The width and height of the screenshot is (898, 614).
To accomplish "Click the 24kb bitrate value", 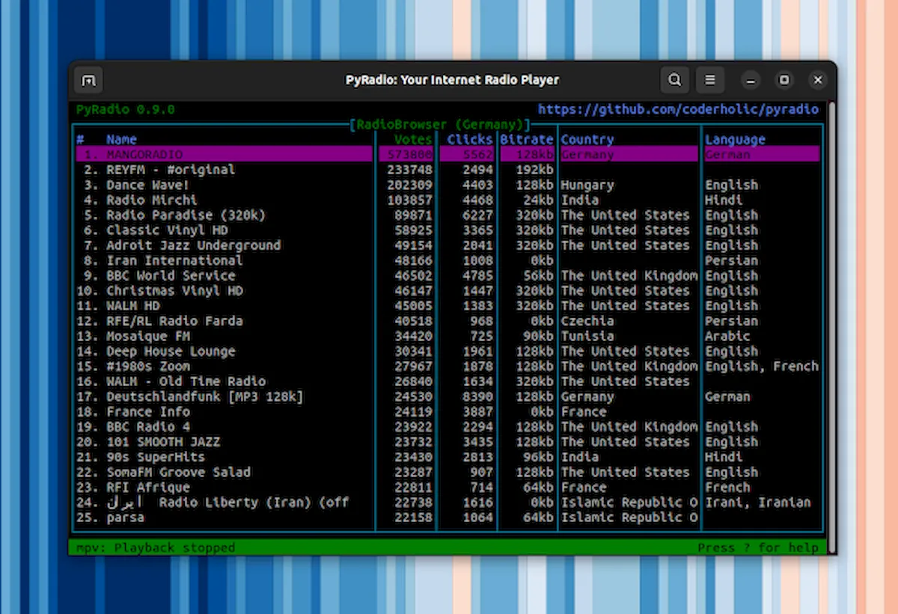I will [539, 200].
